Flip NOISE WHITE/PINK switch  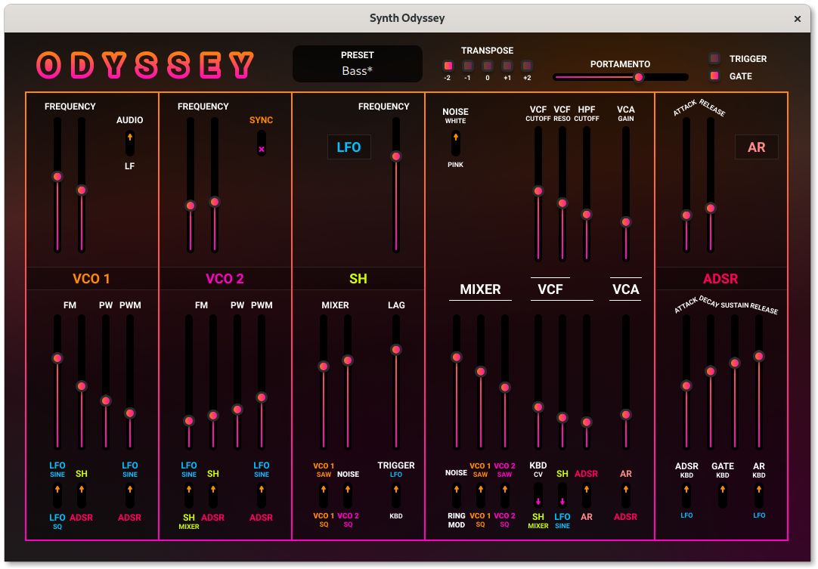pos(455,143)
